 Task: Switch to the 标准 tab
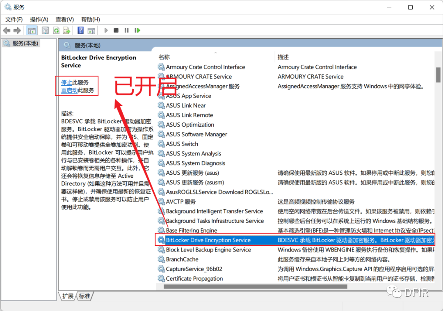(x=84, y=296)
